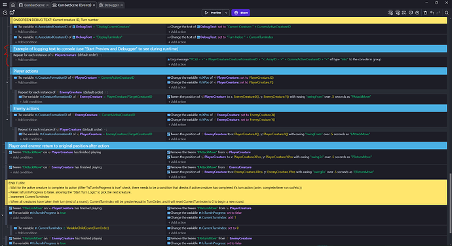Select the Player actions group header
Screen dimensions: 452x246
coord(229,71)
